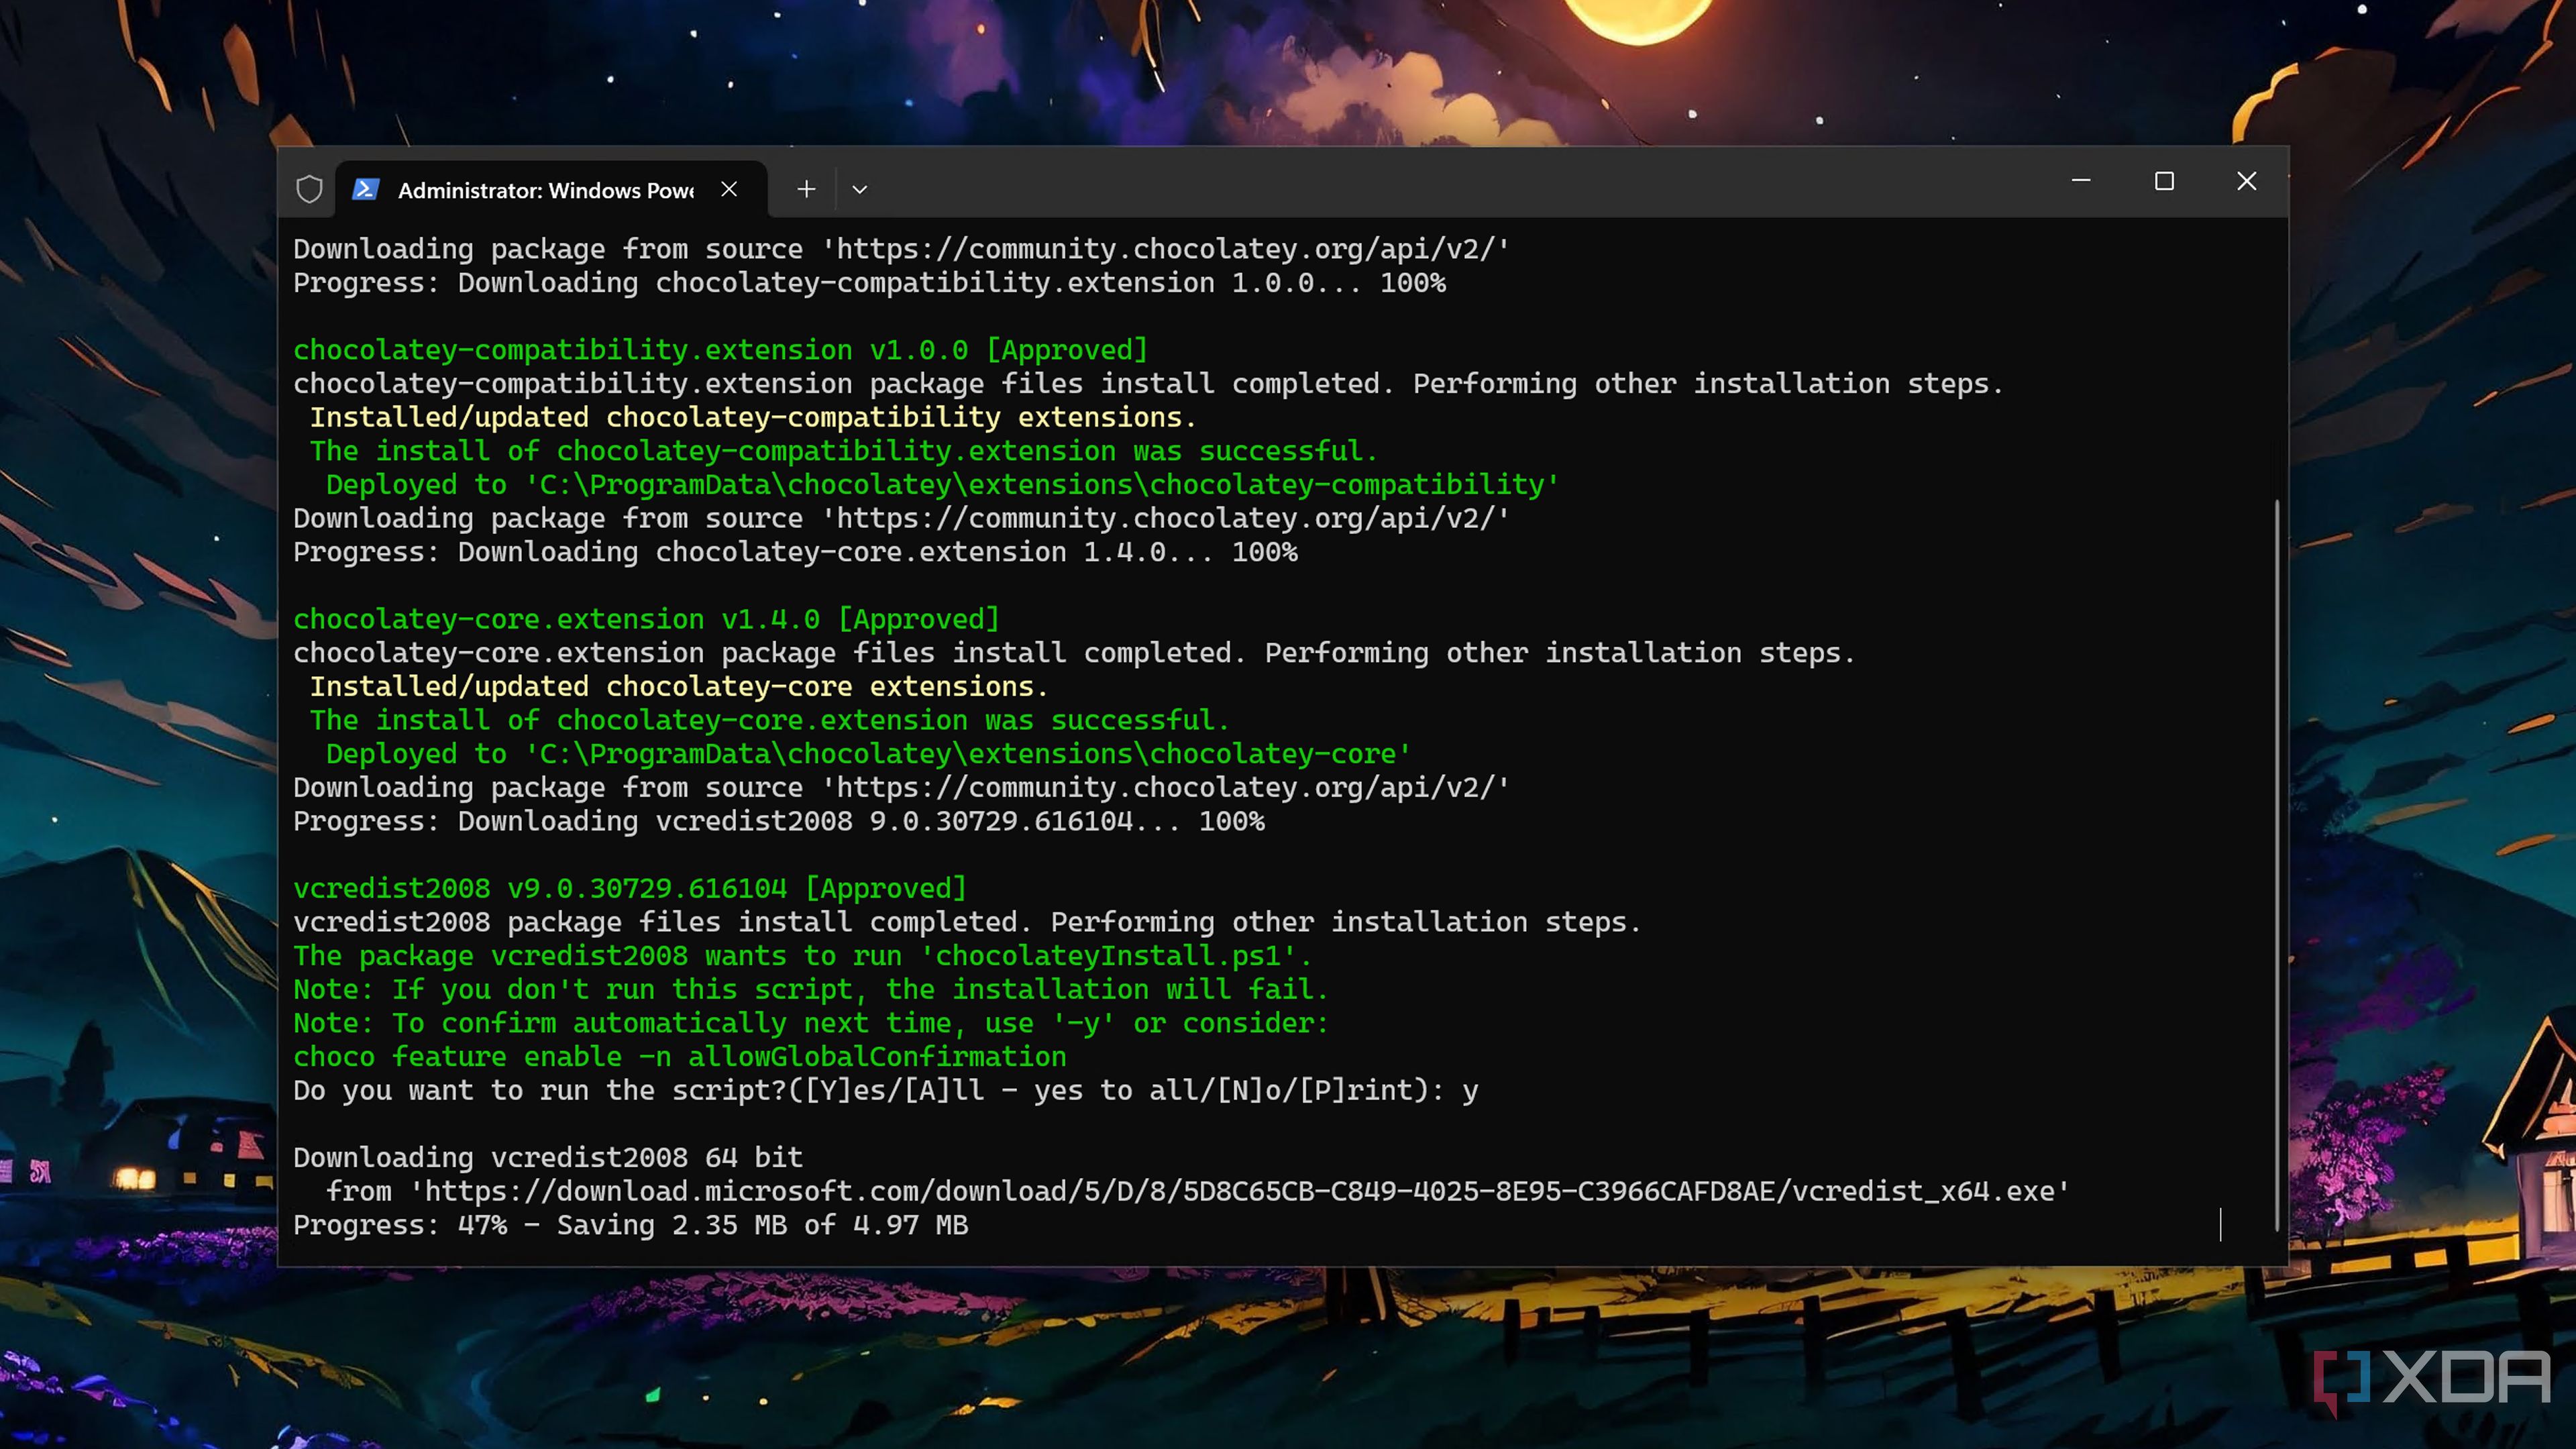Click the administrator shield icon
The image size is (2576, 1449).
pyautogui.click(x=309, y=189)
